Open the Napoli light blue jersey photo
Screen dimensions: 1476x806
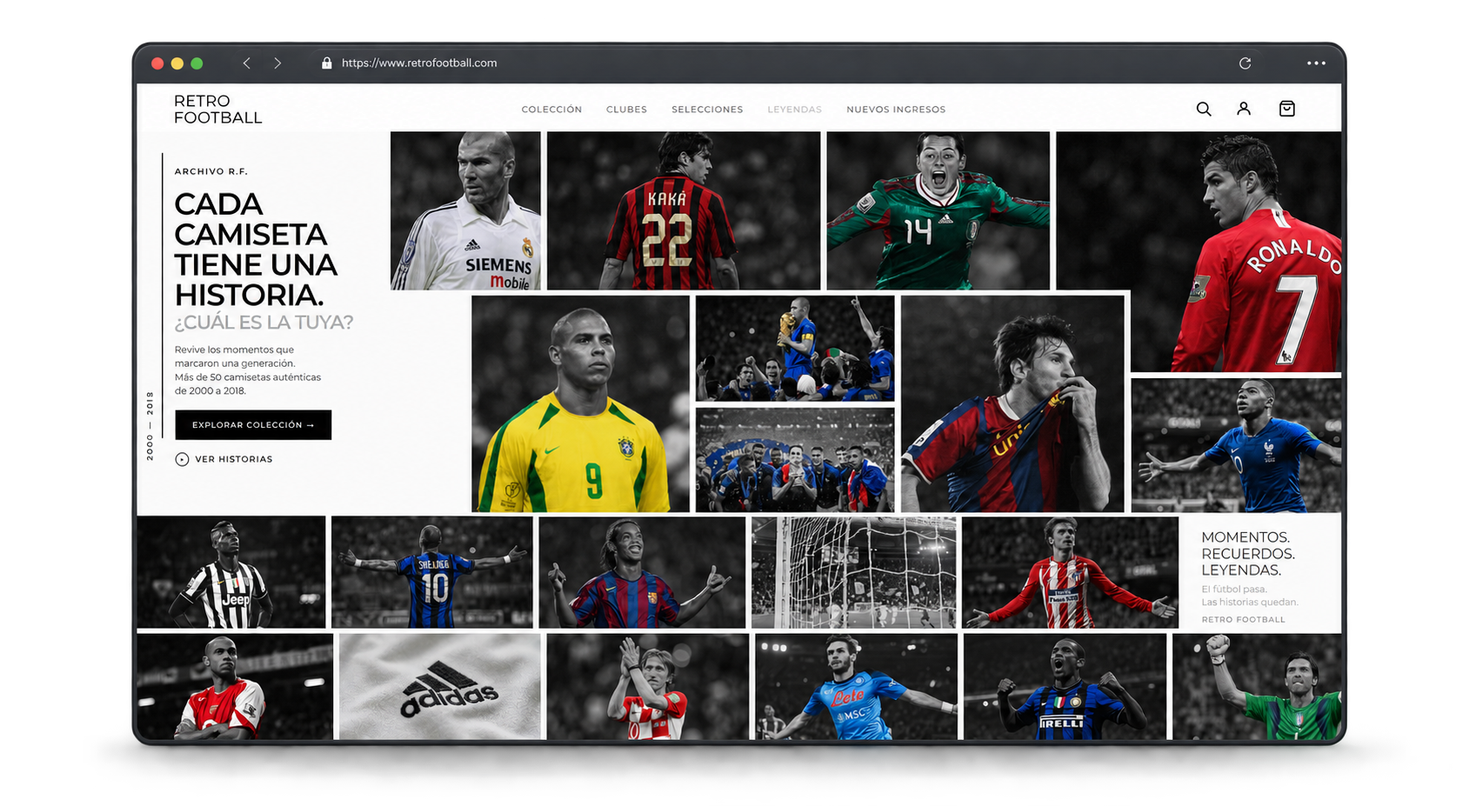point(856,687)
